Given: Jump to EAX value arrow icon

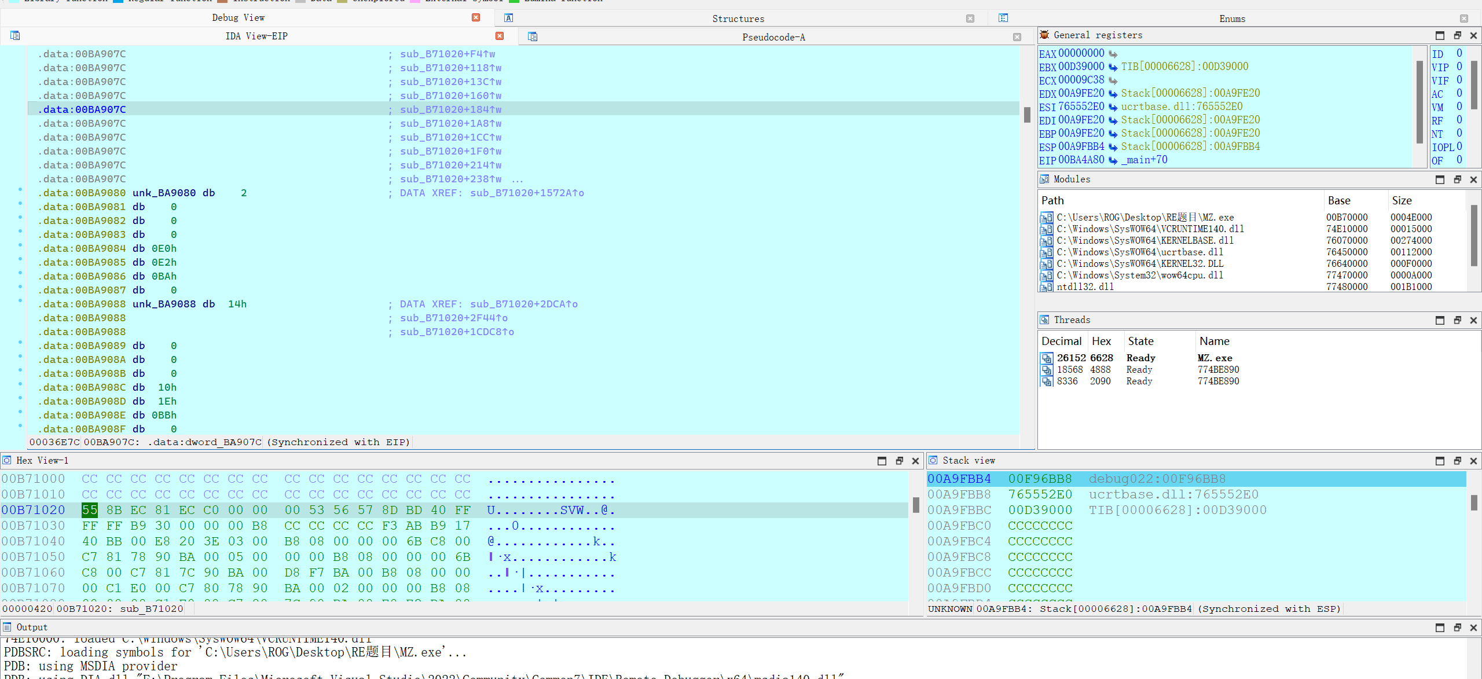Looking at the screenshot, I should point(1113,54).
